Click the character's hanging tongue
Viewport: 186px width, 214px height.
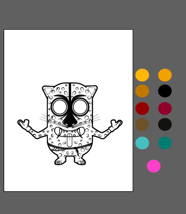tap(70, 140)
